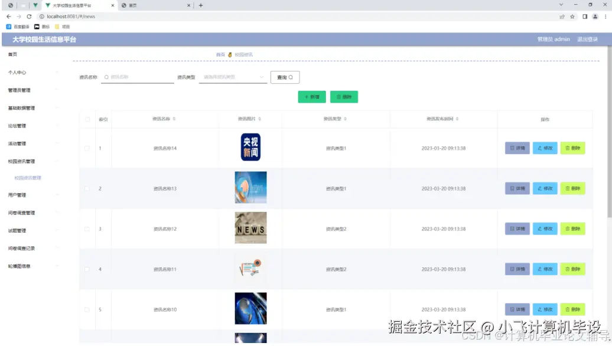Image resolution: width=612 pixels, height=346 pixels.
Task: Click the search magnifier icon in 查询 button
Action: coord(291,77)
